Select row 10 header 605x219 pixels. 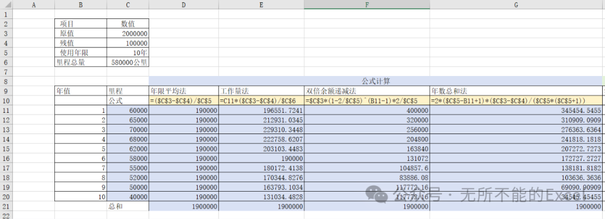pos(6,101)
